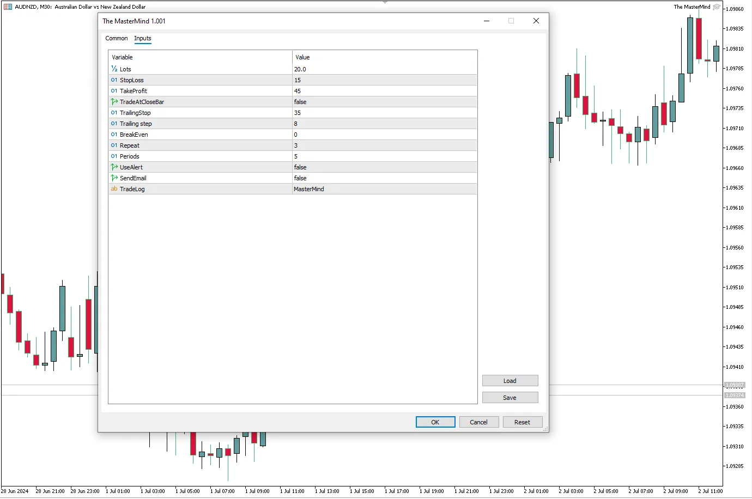752x499 pixels.
Task: Reset inputs to default values
Action: [x=523, y=422]
